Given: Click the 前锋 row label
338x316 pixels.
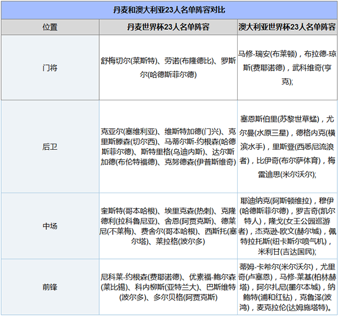Looking at the screenshot, I should point(50,287).
